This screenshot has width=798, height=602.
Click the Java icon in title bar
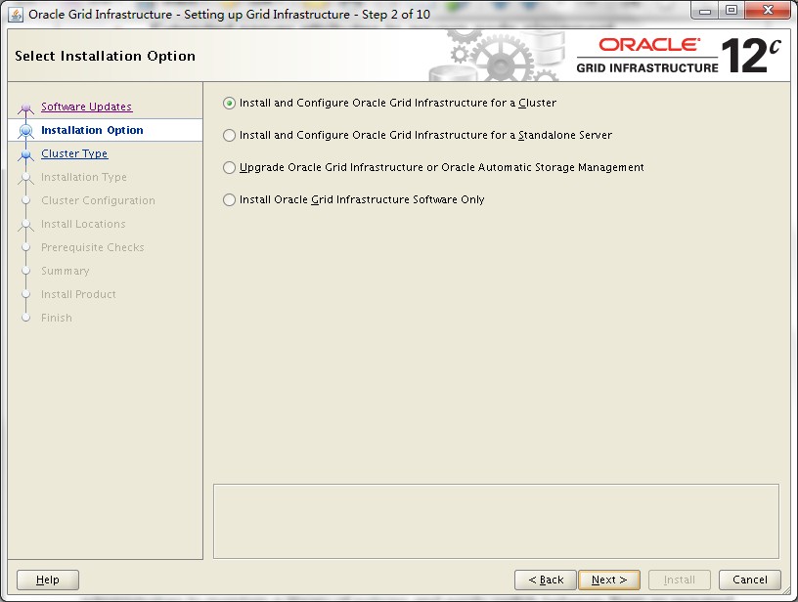click(17, 15)
